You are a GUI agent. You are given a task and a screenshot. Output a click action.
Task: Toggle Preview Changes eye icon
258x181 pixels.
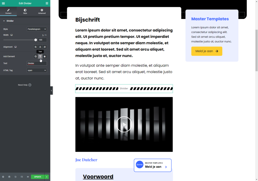(28, 177)
